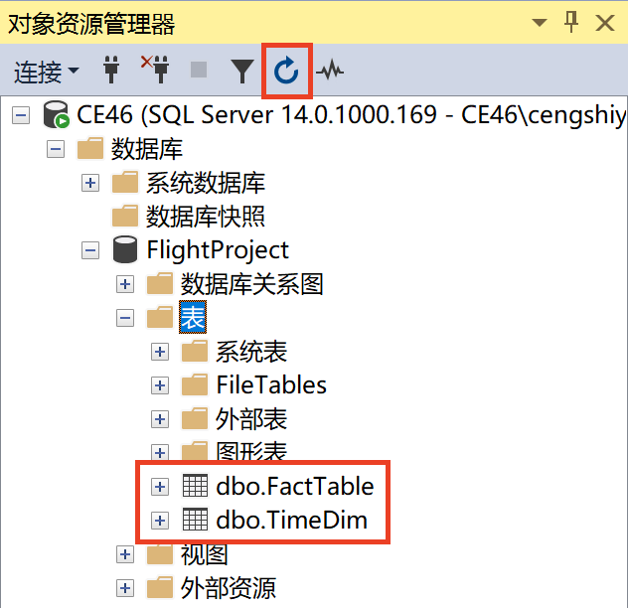This screenshot has height=608, width=628.
Task: Close the 对象资源管理器 panel
Action: point(605,23)
